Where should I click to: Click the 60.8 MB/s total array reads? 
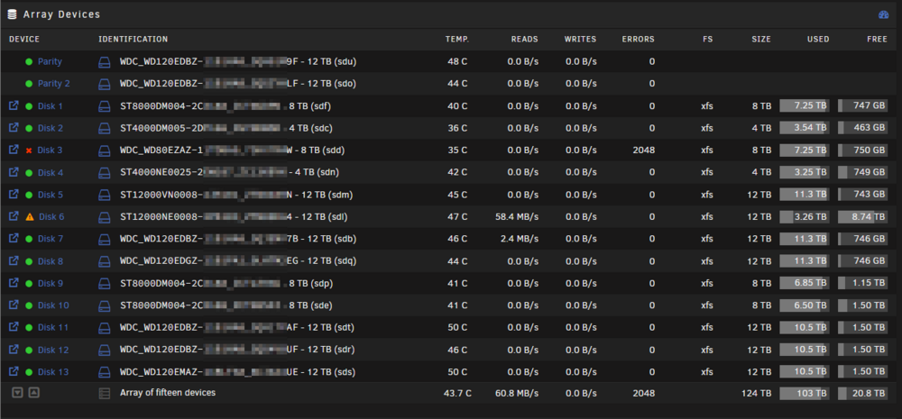[x=517, y=394]
